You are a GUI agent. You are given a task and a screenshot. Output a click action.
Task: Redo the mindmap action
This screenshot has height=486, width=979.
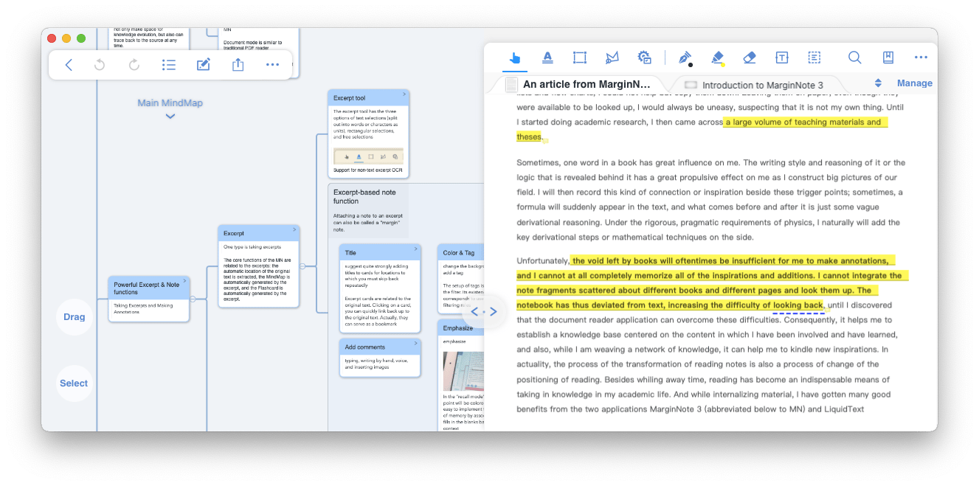coord(134,65)
